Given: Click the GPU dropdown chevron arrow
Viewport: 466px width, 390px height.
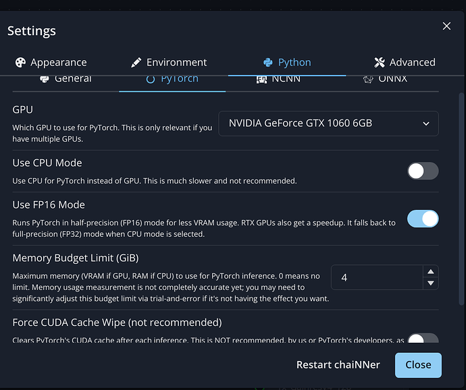Looking at the screenshot, I should coord(426,123).
